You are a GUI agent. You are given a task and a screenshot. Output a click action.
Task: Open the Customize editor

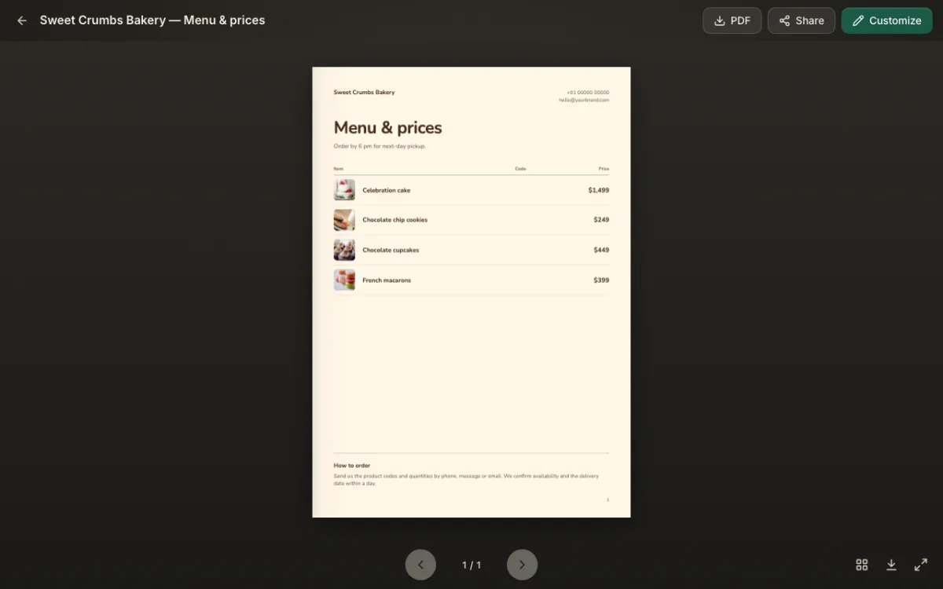click(x=886, y=20)
